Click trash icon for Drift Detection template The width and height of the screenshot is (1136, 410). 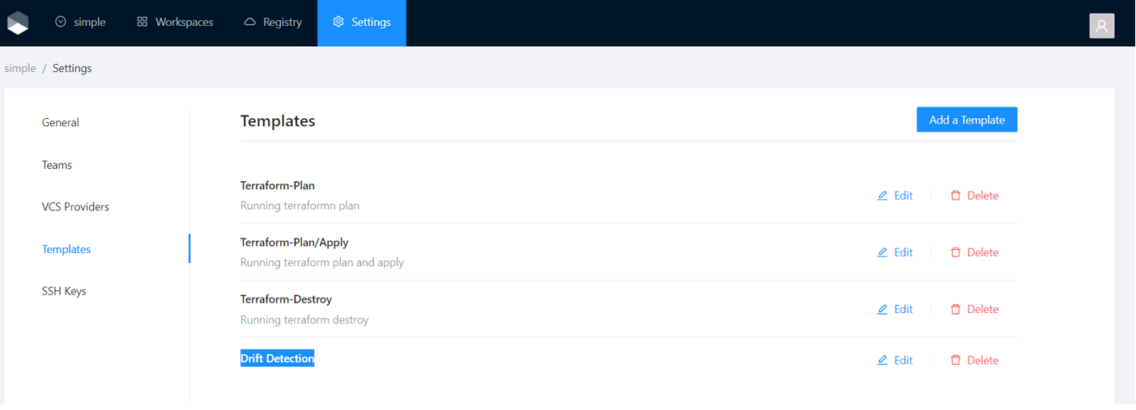pyautogui.click(x=955, y=360)
